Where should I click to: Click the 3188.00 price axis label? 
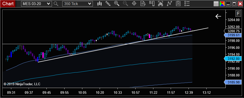coord(233,75)
